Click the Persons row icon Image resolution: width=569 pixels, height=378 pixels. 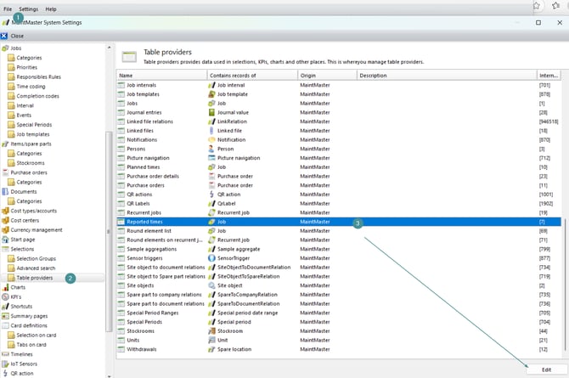(121, 149)
